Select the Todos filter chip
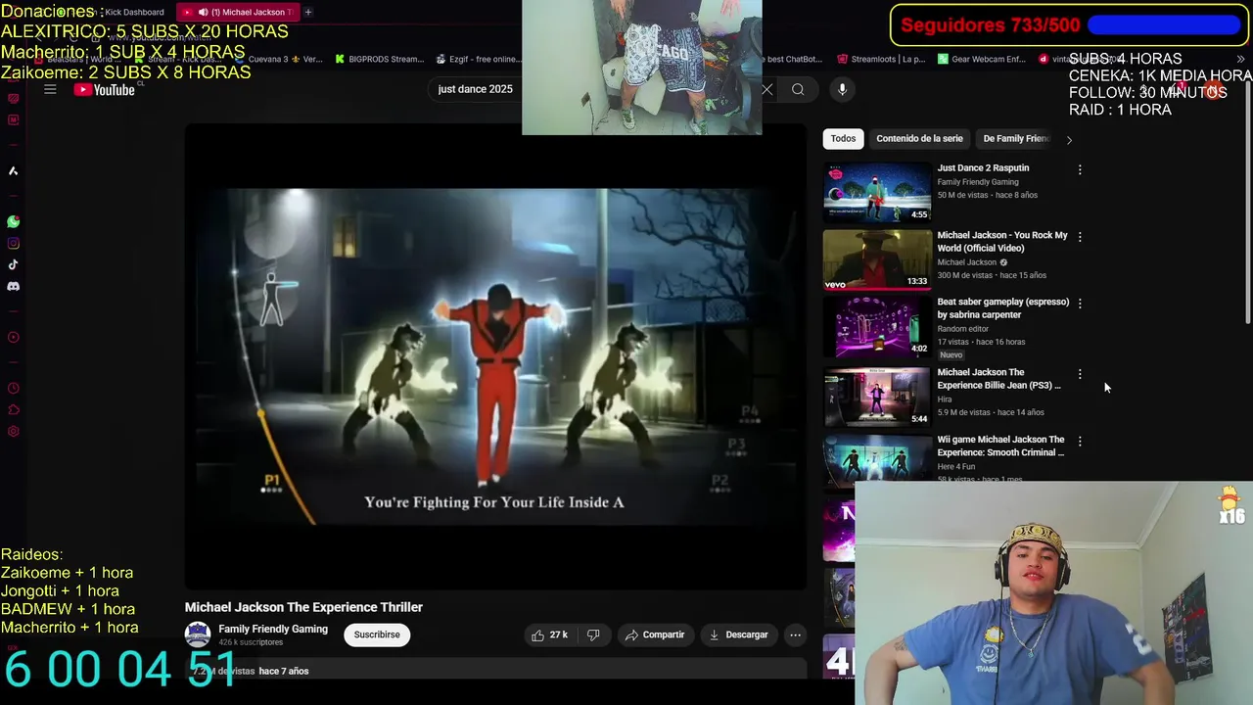1253x705 pixels. point(843,139)
